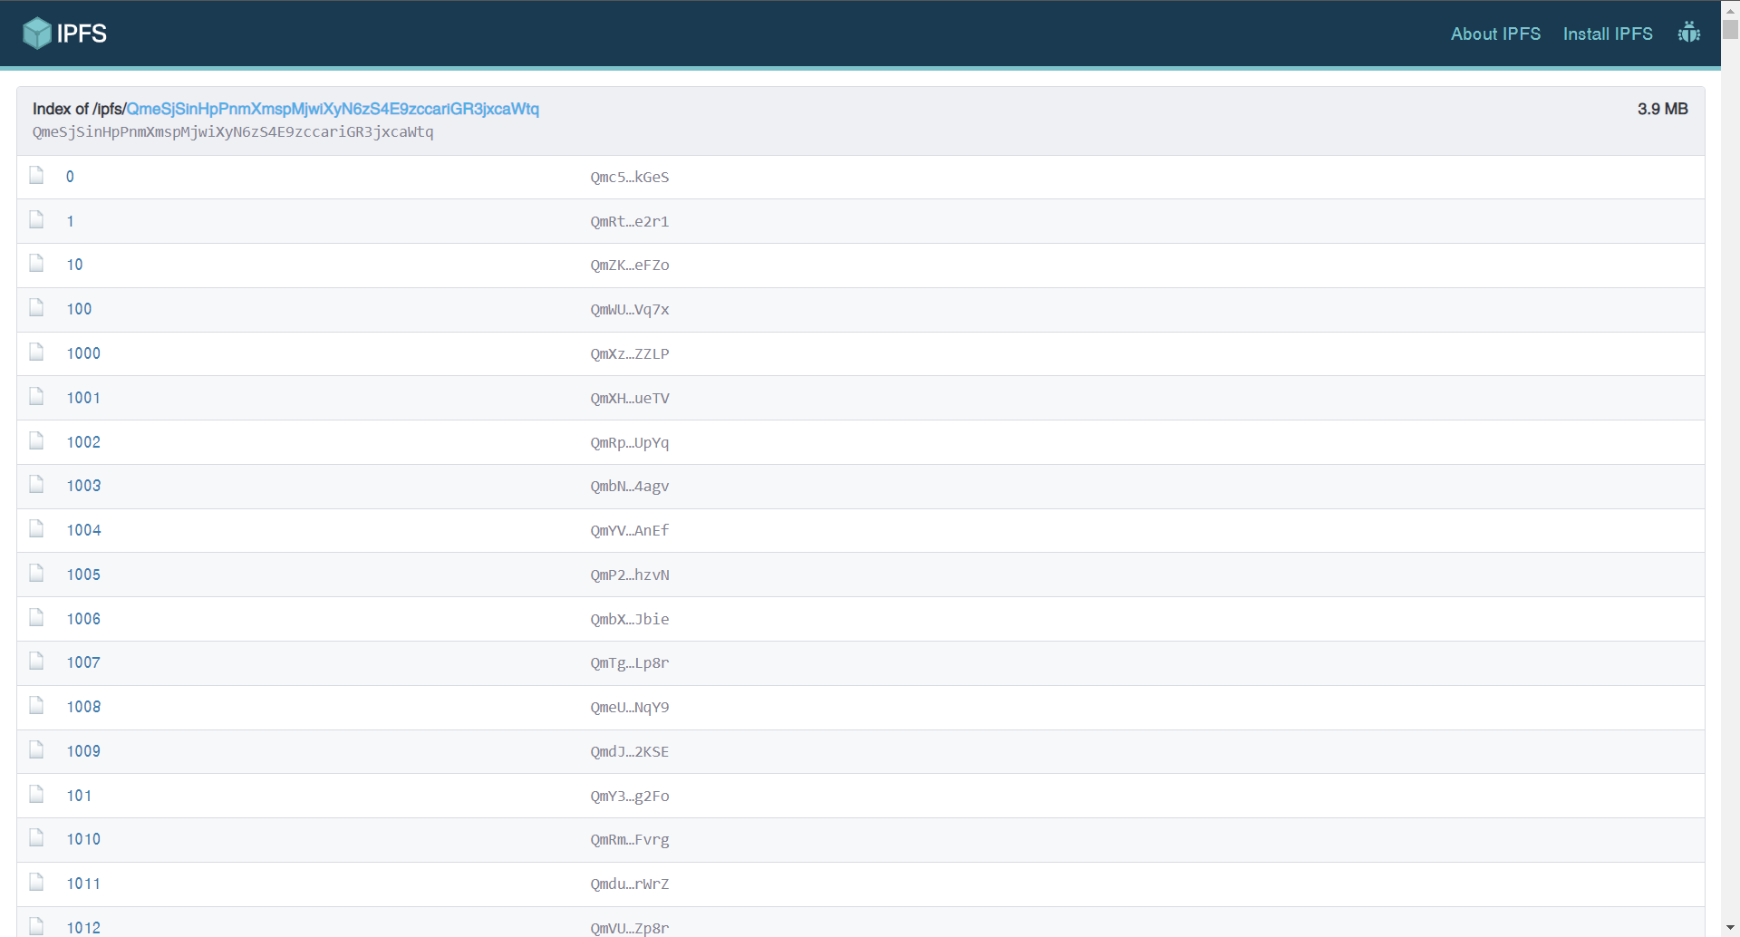Click the scrollbar down arrow
The width and height of the screenshot is (1740, 937).
[x=1730, y=928]
